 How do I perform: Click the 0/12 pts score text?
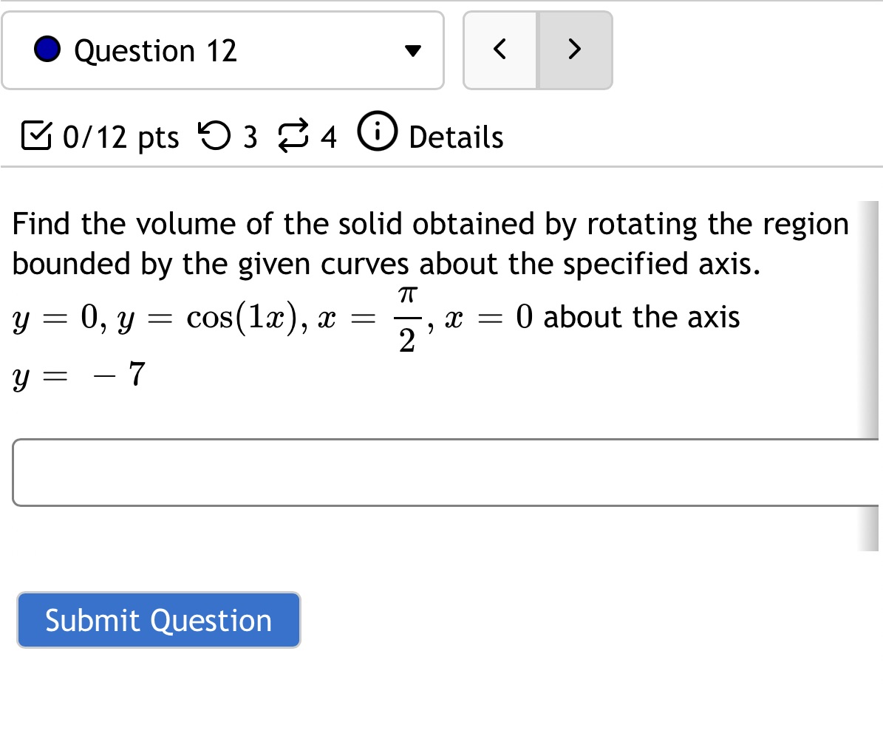(120, 135)
